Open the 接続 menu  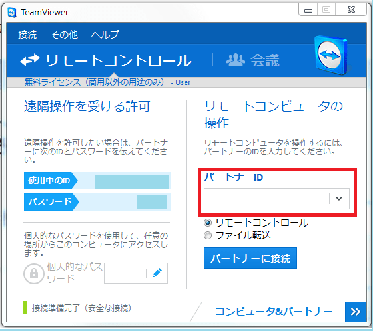(x=27, y=35)
